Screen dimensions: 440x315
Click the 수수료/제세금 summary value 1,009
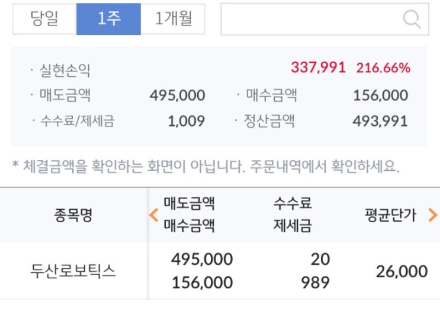pyautogui.click(x=187, y=121)
